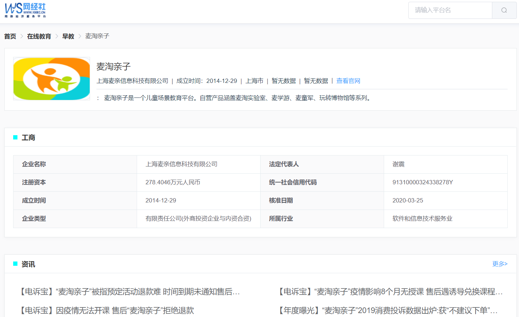Open 年度曝光 2019消费投诉数据 article

click(x=387, y=311)
